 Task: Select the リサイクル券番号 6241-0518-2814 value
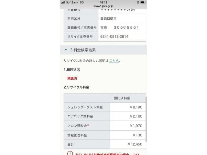(114, 36)
